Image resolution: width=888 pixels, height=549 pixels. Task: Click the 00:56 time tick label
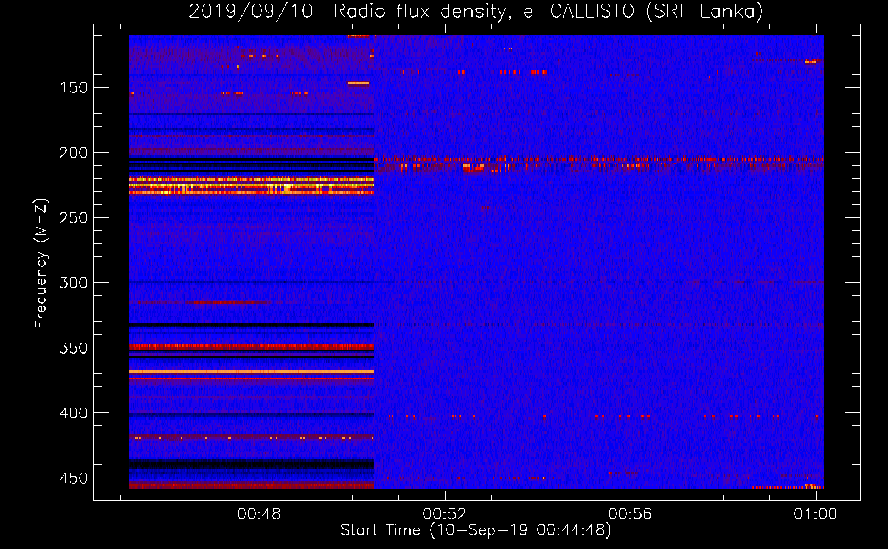[630, 514]
